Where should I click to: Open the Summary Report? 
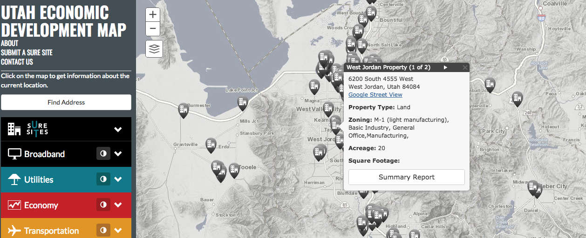click(407, 177)
